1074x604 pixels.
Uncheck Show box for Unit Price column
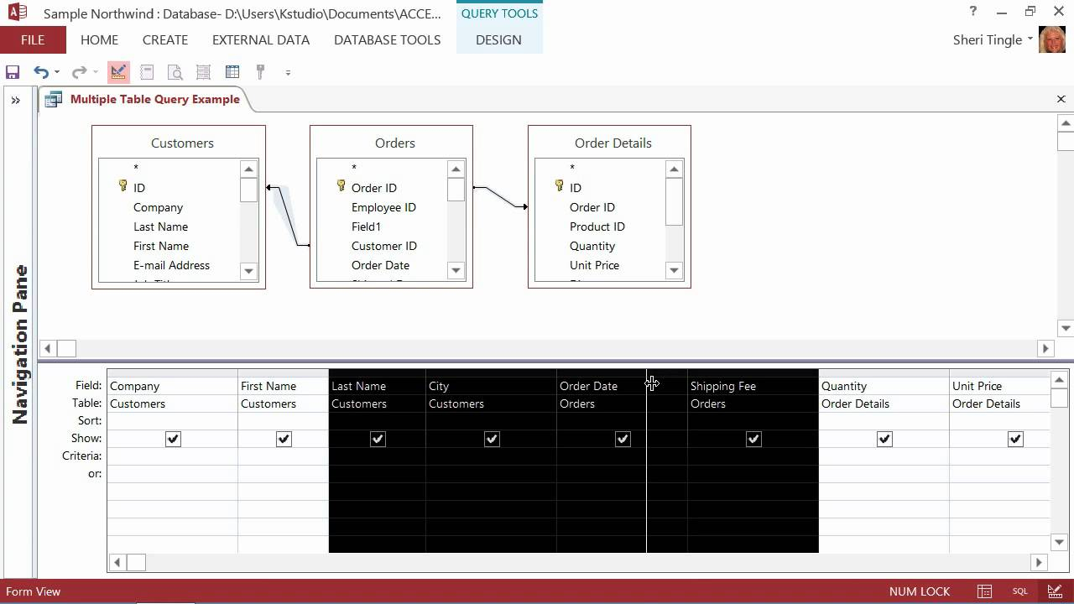(x=1015, y=439)
